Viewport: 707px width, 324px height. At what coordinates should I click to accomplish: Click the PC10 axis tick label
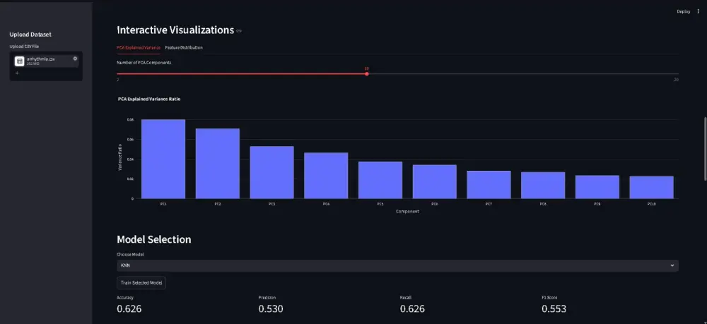(x=652, y=204)
